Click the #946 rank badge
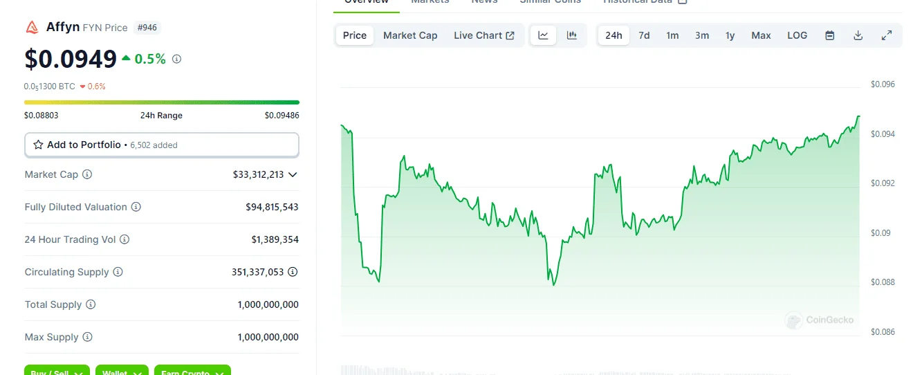This screenshot has height=375, width=922. pyautogui.click(x=147, y=28)
